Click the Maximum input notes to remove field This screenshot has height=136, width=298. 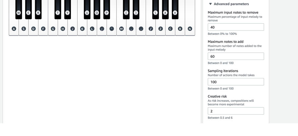click(236, 27)
